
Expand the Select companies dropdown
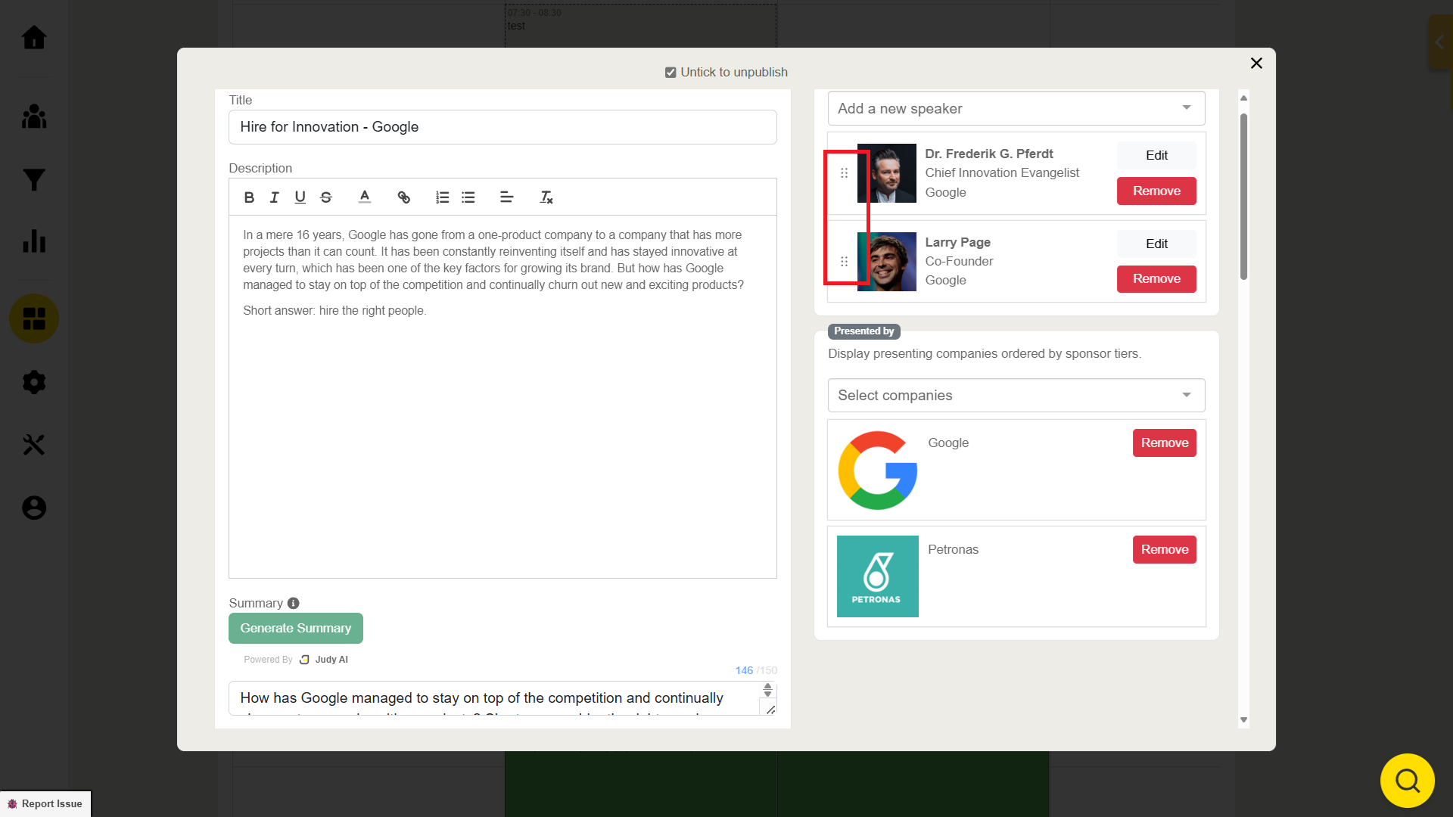1016,396
